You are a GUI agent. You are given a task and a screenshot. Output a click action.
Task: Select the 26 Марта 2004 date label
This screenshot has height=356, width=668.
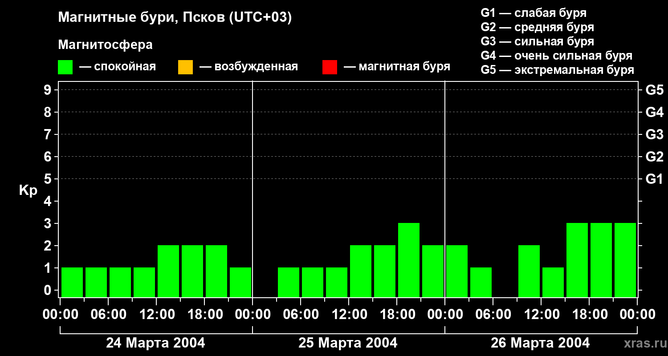click(540, 343)
